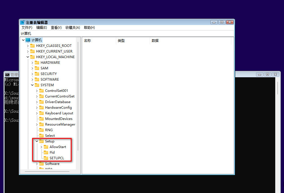
Task: Expand the HKEY_CURRENT_USER node
Action: (x=28, y=51)
